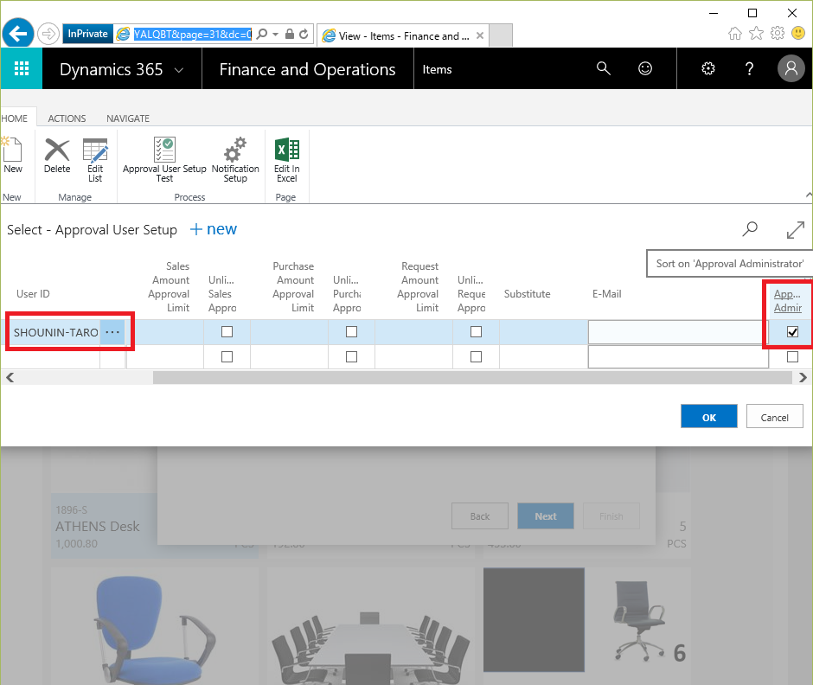
Task: Expand the Dynamics 365 dropdown chevron
Action: click(x=179, y=70)
